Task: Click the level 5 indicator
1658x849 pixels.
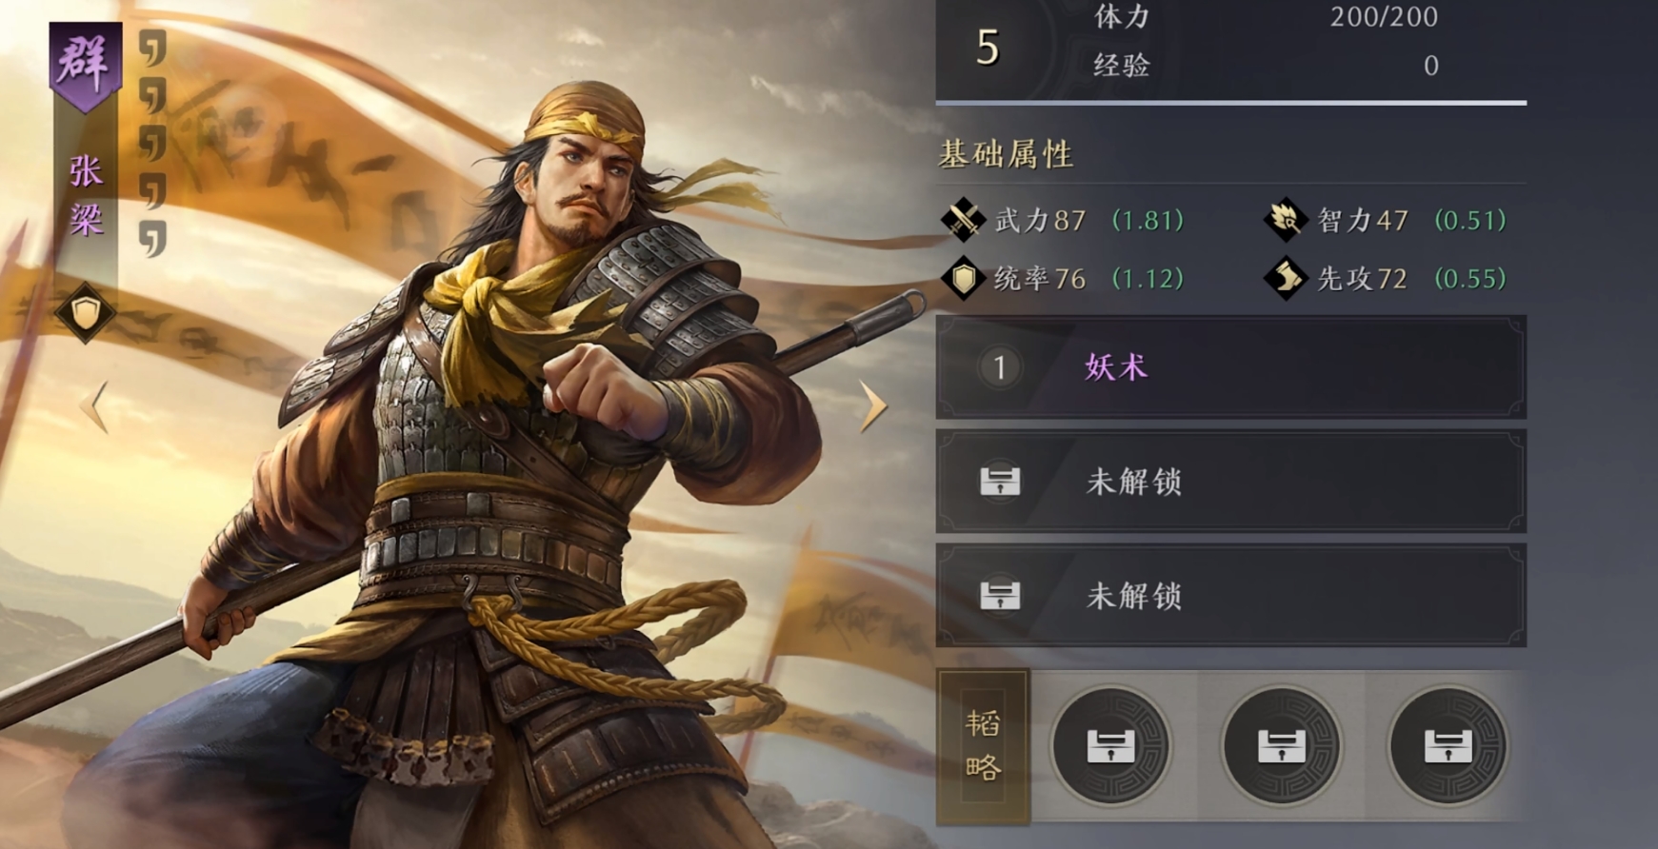Action: tap(988, 47)
